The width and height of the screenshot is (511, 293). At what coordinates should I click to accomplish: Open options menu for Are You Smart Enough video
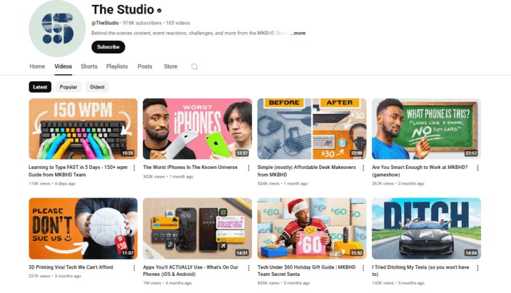[x=478, y=168]
